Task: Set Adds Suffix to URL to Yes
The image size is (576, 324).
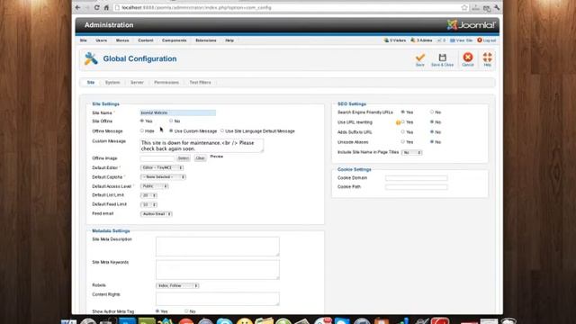Action: point(403,132)
